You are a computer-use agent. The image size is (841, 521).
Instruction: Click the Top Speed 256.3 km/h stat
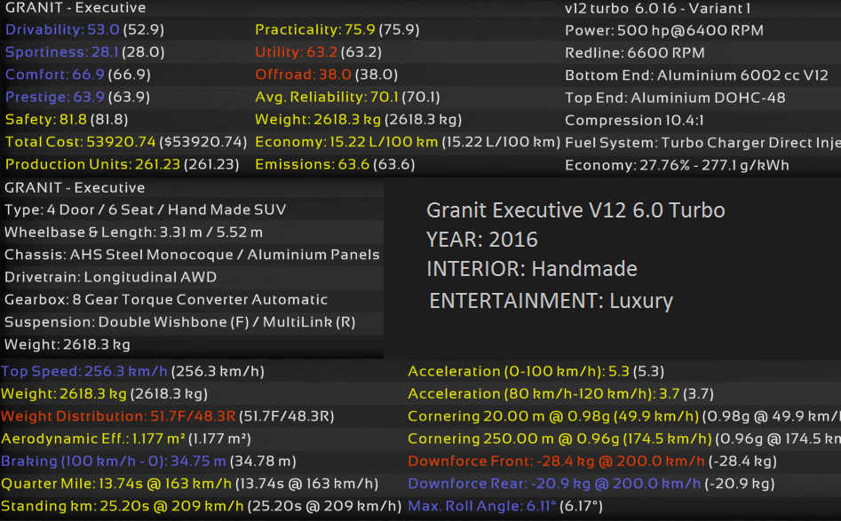tap(133, 371)
